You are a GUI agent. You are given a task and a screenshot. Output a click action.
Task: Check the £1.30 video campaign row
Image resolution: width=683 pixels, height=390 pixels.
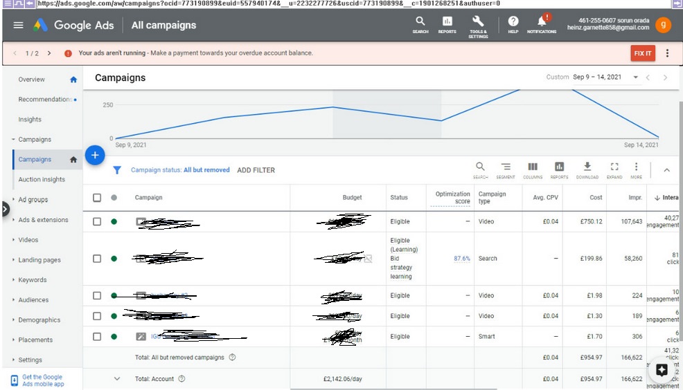point(97,316)
